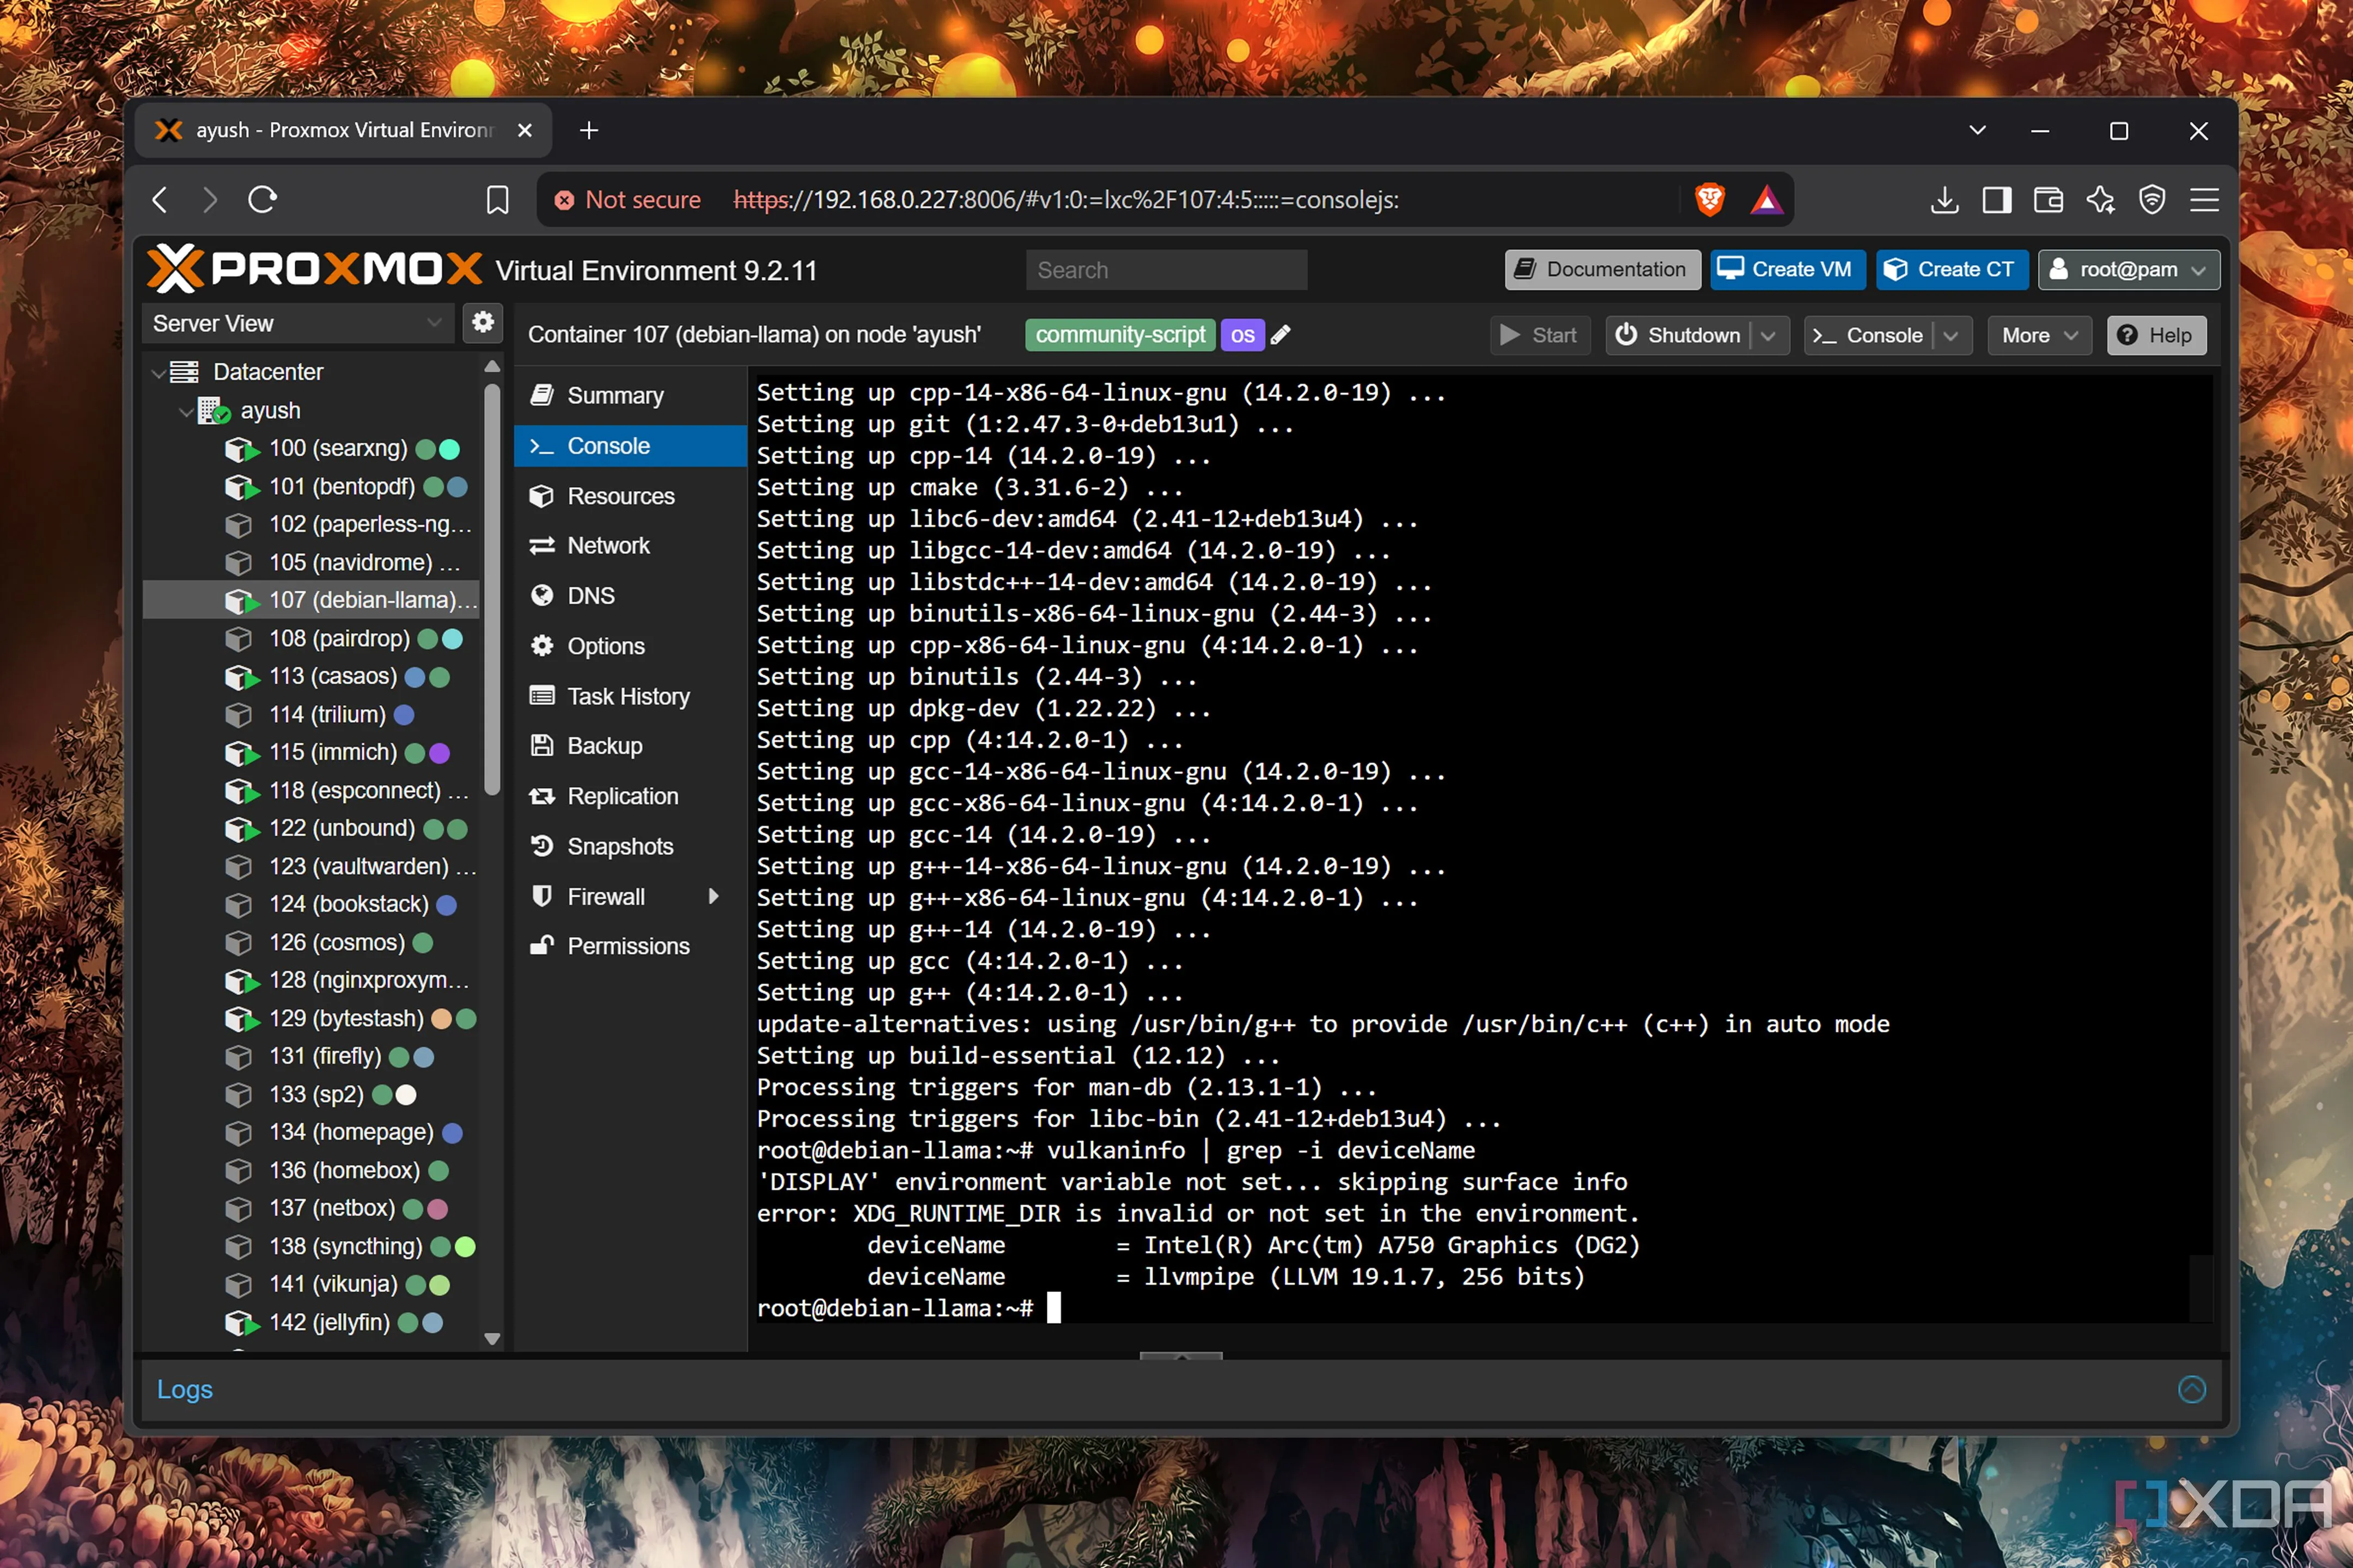Expand the Firewall submenu arrow

(x=714, y=897)
